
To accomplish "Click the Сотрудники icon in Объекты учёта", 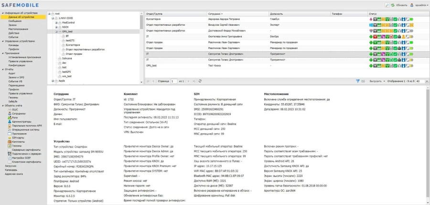I will pyautogui.click(x=10, y=114).
